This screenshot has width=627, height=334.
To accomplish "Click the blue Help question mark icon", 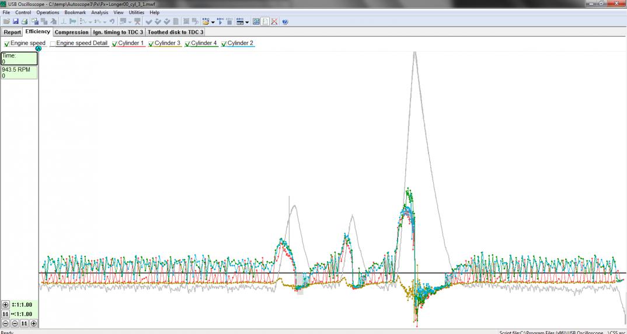I will pyautogui.click(x=285, y=22).
